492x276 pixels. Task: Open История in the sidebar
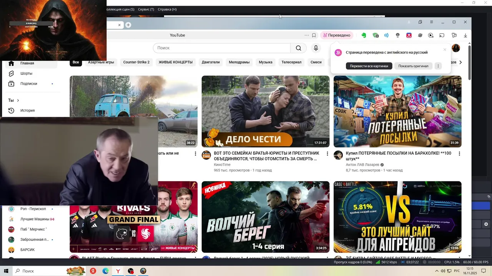[31, 110]
